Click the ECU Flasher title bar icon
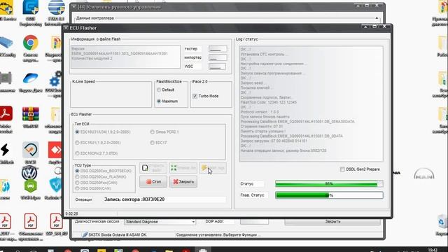Viewport: 448px width, 252px height. [66, 28]
